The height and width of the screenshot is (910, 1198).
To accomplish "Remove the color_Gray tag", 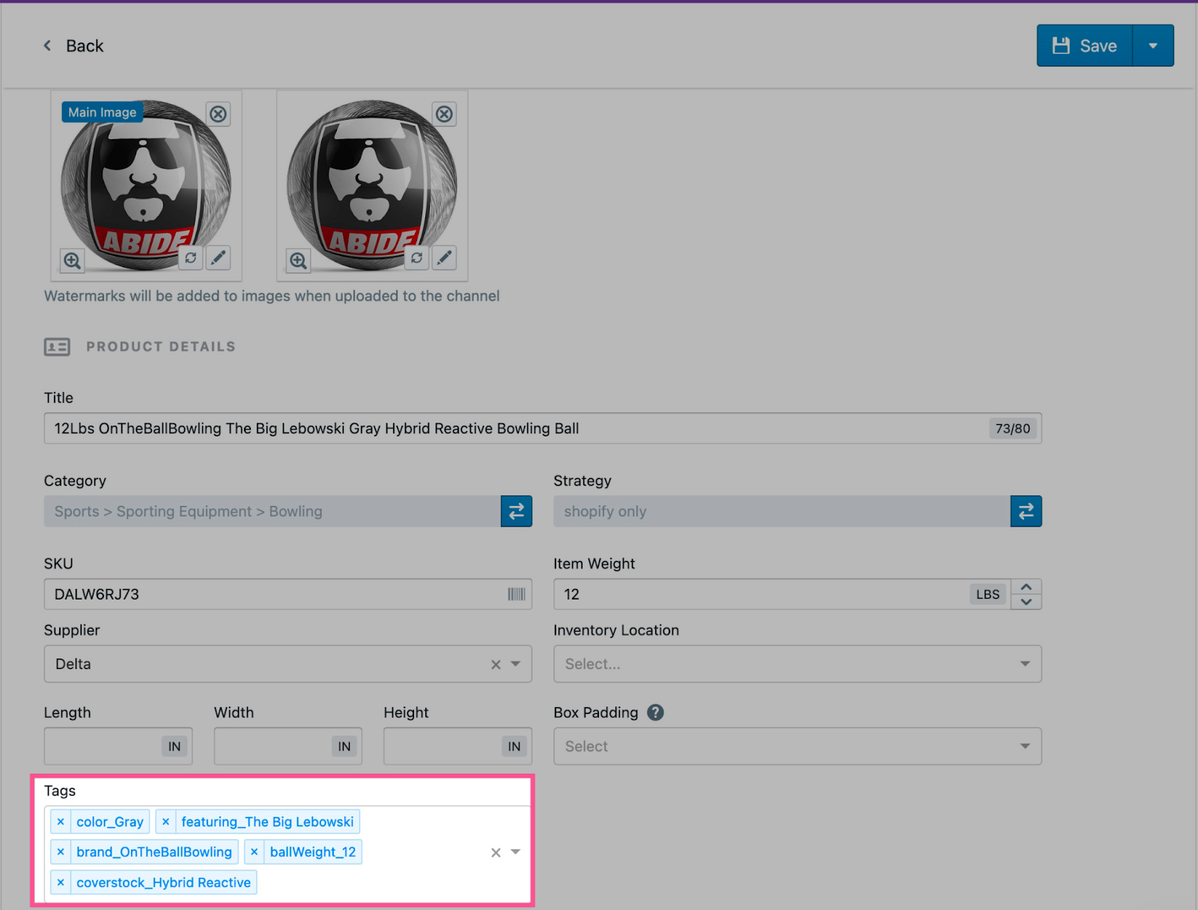I will pyautogui.click(x=61, y=822).
